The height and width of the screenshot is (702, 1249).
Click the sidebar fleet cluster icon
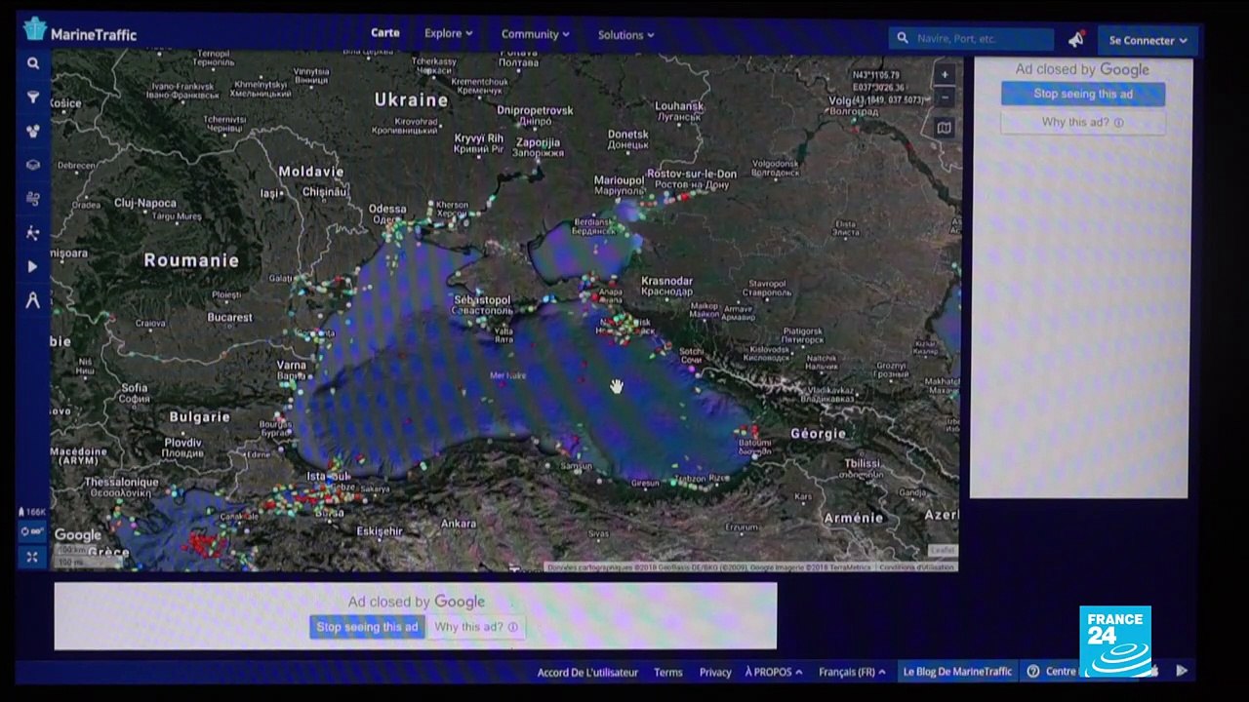pyautogui.click(x=33, y=131)
